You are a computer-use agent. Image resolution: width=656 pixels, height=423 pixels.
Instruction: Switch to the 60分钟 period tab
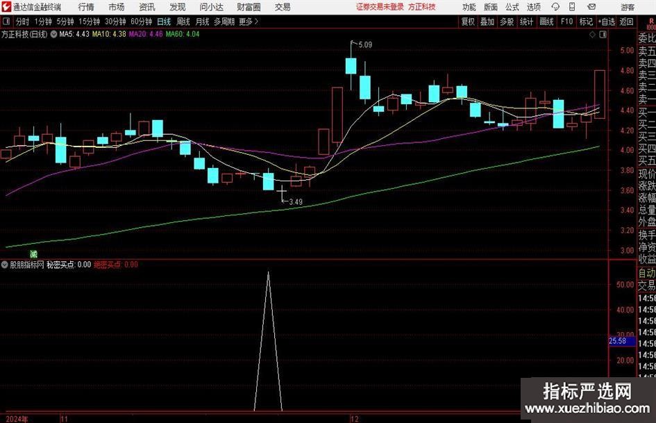pyautogui.click(x=142, y=22)
